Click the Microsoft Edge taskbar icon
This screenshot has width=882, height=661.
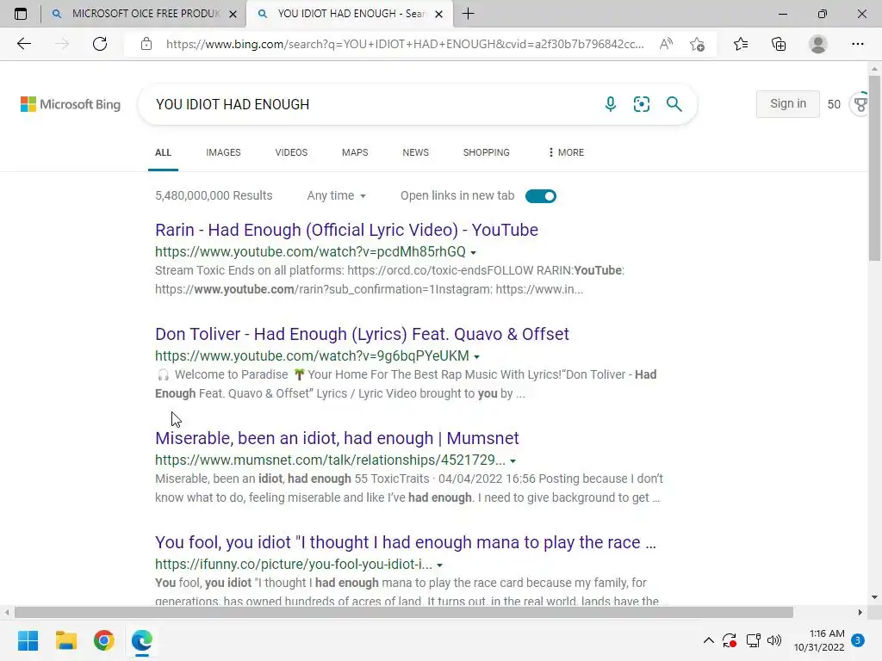142,640
